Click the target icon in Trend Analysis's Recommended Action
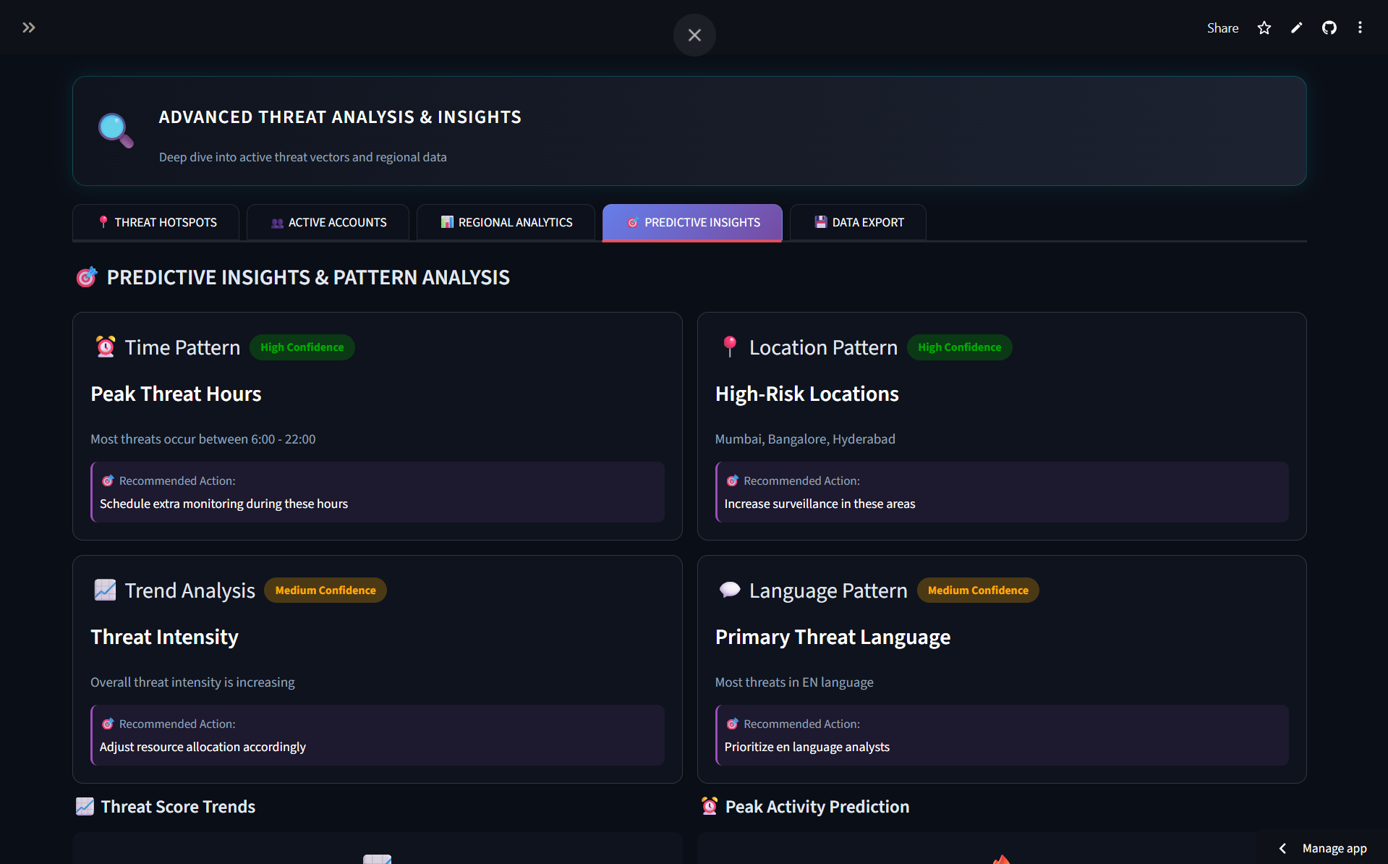This screenshot has height=864, width=1388. pos(108,724)
